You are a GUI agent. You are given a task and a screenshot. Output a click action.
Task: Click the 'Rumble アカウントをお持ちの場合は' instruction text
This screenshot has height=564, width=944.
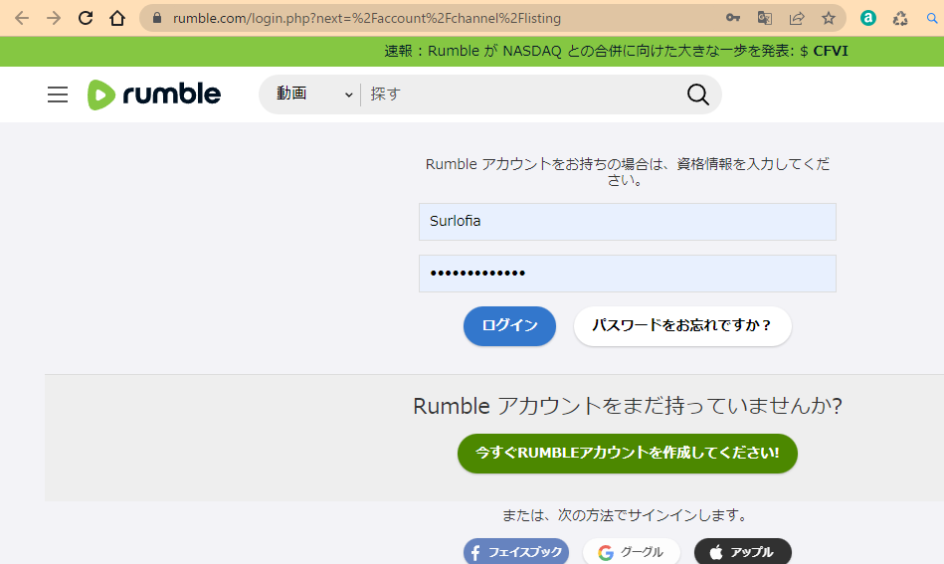[x=628, y=171]
